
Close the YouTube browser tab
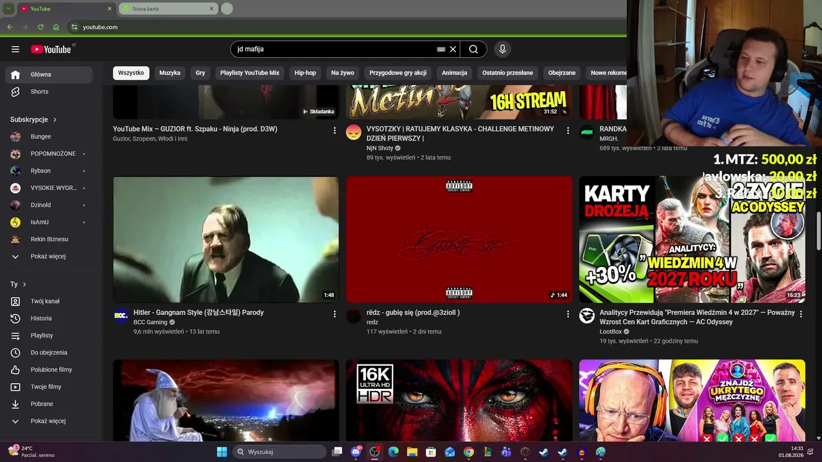pos(109,9)
